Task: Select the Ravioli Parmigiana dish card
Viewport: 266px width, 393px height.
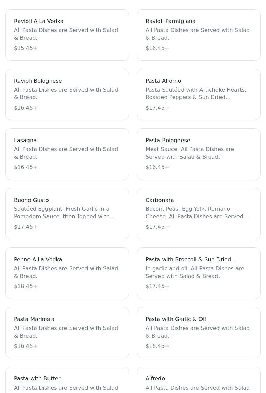Action: tap(198, 35)
